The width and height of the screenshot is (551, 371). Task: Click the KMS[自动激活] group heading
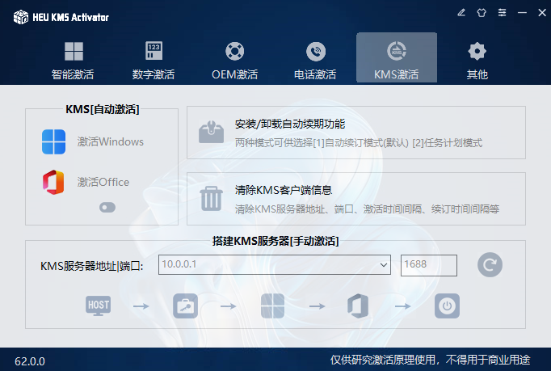(x=103, y=109)
